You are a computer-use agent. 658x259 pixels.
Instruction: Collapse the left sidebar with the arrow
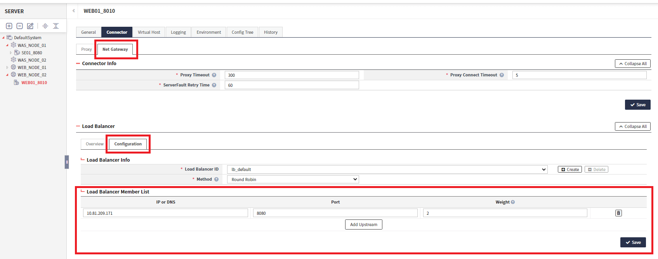pyautogui.click(x=73, y=11)
